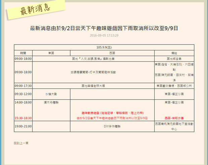
Task: Select the 105.9.9(五) table date header
Action: click(104, 47)
